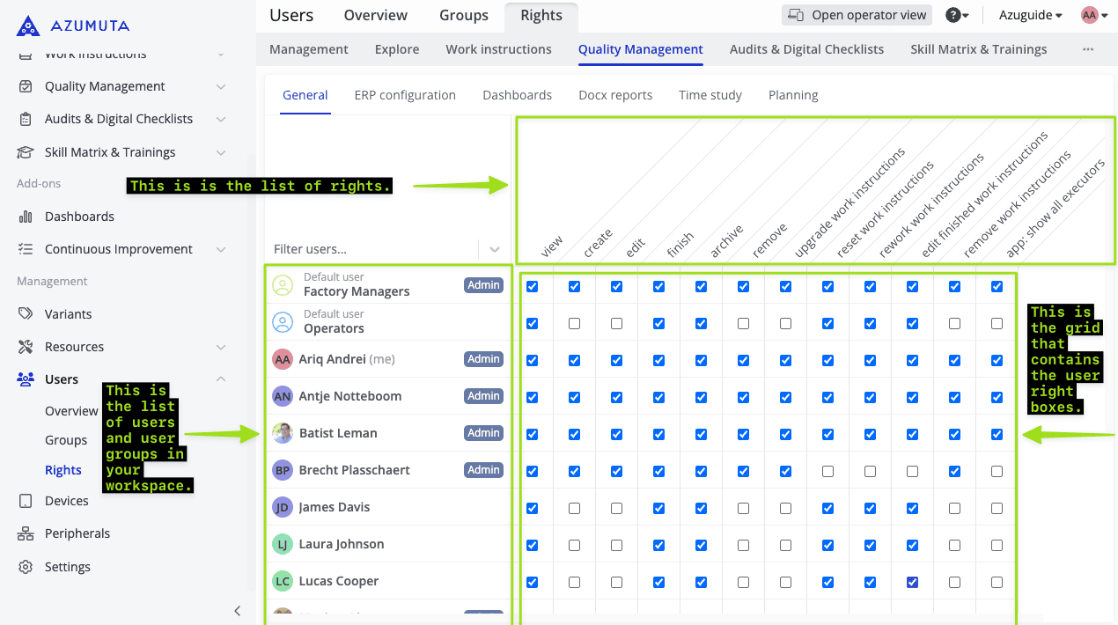The width and height of the screenshot is (1118, 625).
Task: Open the Groups link under Users
Action: (x=66, y=440)
